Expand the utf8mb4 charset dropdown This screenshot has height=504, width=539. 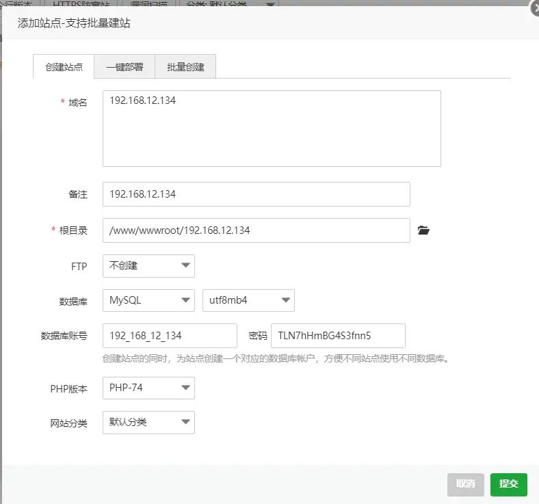(248, 300)
